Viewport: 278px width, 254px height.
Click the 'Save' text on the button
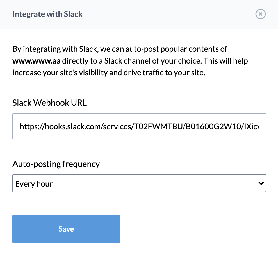[x=66, y=229]
